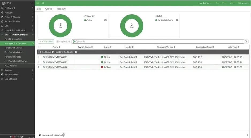
Task: Check the box for FS24VMTM25000129
Action: pyautogui.click(x=39, y=62)
